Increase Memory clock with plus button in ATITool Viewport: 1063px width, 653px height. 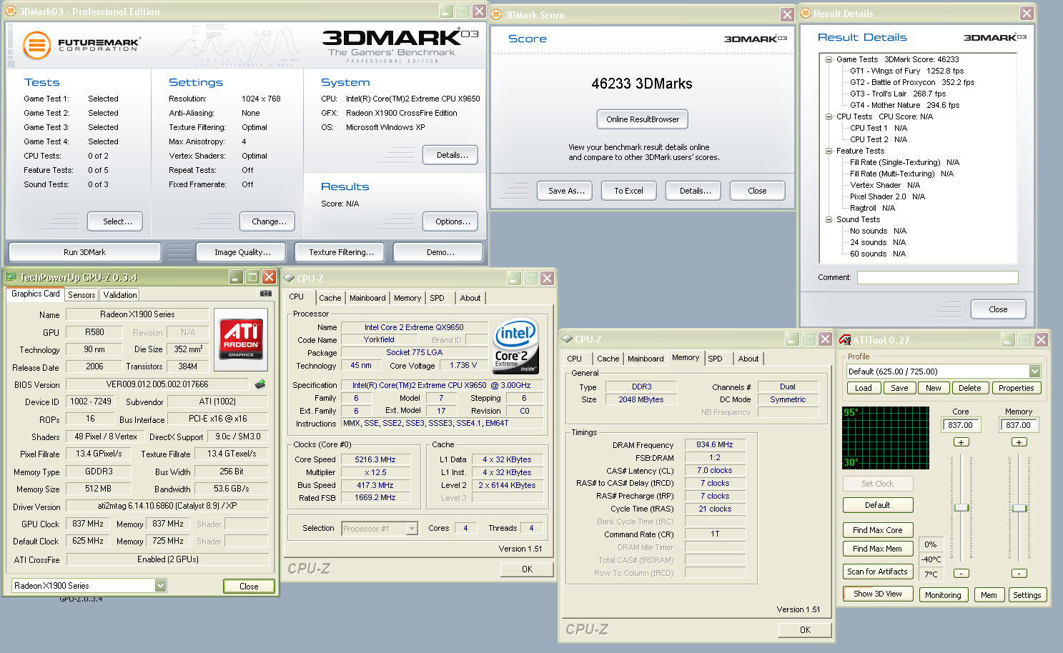click(x=1019, y=442)
